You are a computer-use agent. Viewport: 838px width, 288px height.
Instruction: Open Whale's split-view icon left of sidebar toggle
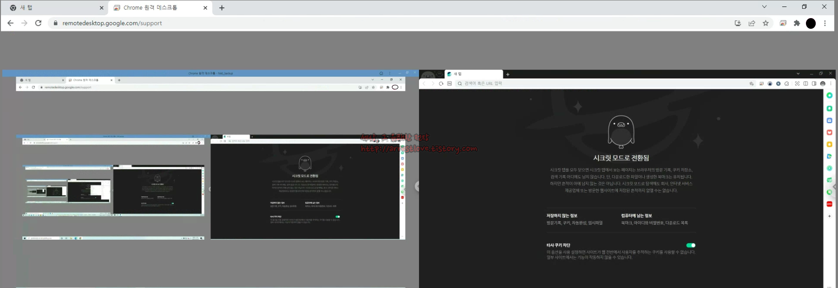click(x=805, y=84)
